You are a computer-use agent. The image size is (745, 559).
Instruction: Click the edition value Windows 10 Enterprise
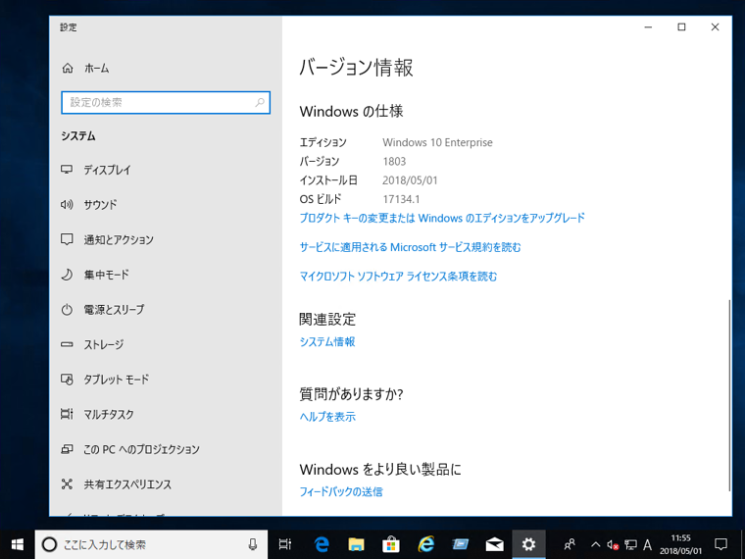point(437,142)
